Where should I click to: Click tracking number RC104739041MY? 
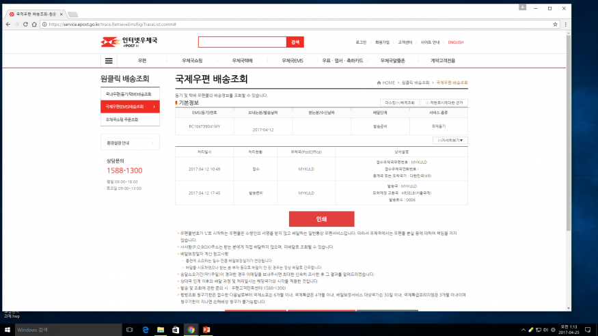point(204,126)
